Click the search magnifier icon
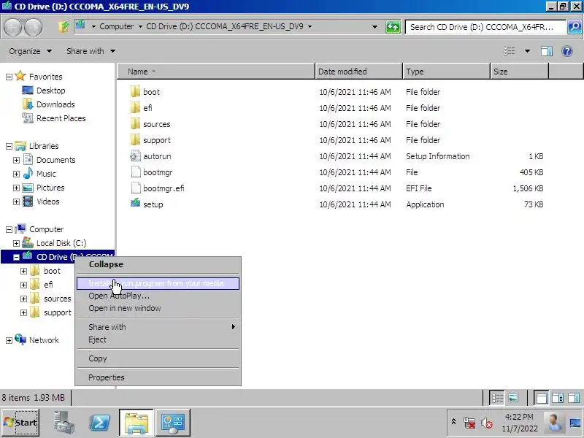Viewport: 584px width, 438px height. click(575, 27)
